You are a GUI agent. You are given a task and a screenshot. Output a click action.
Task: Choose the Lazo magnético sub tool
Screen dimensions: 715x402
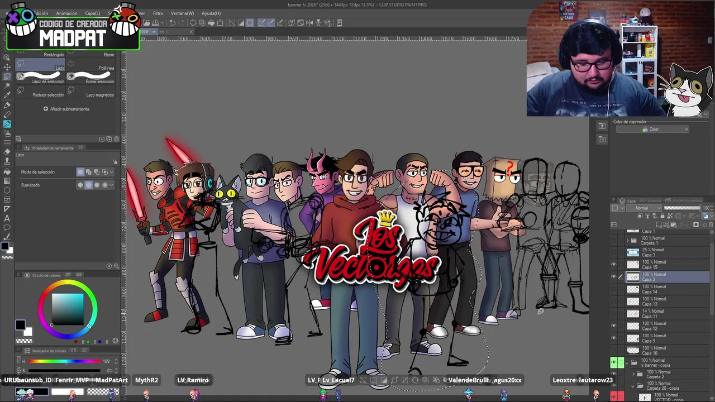coord(92,92)
